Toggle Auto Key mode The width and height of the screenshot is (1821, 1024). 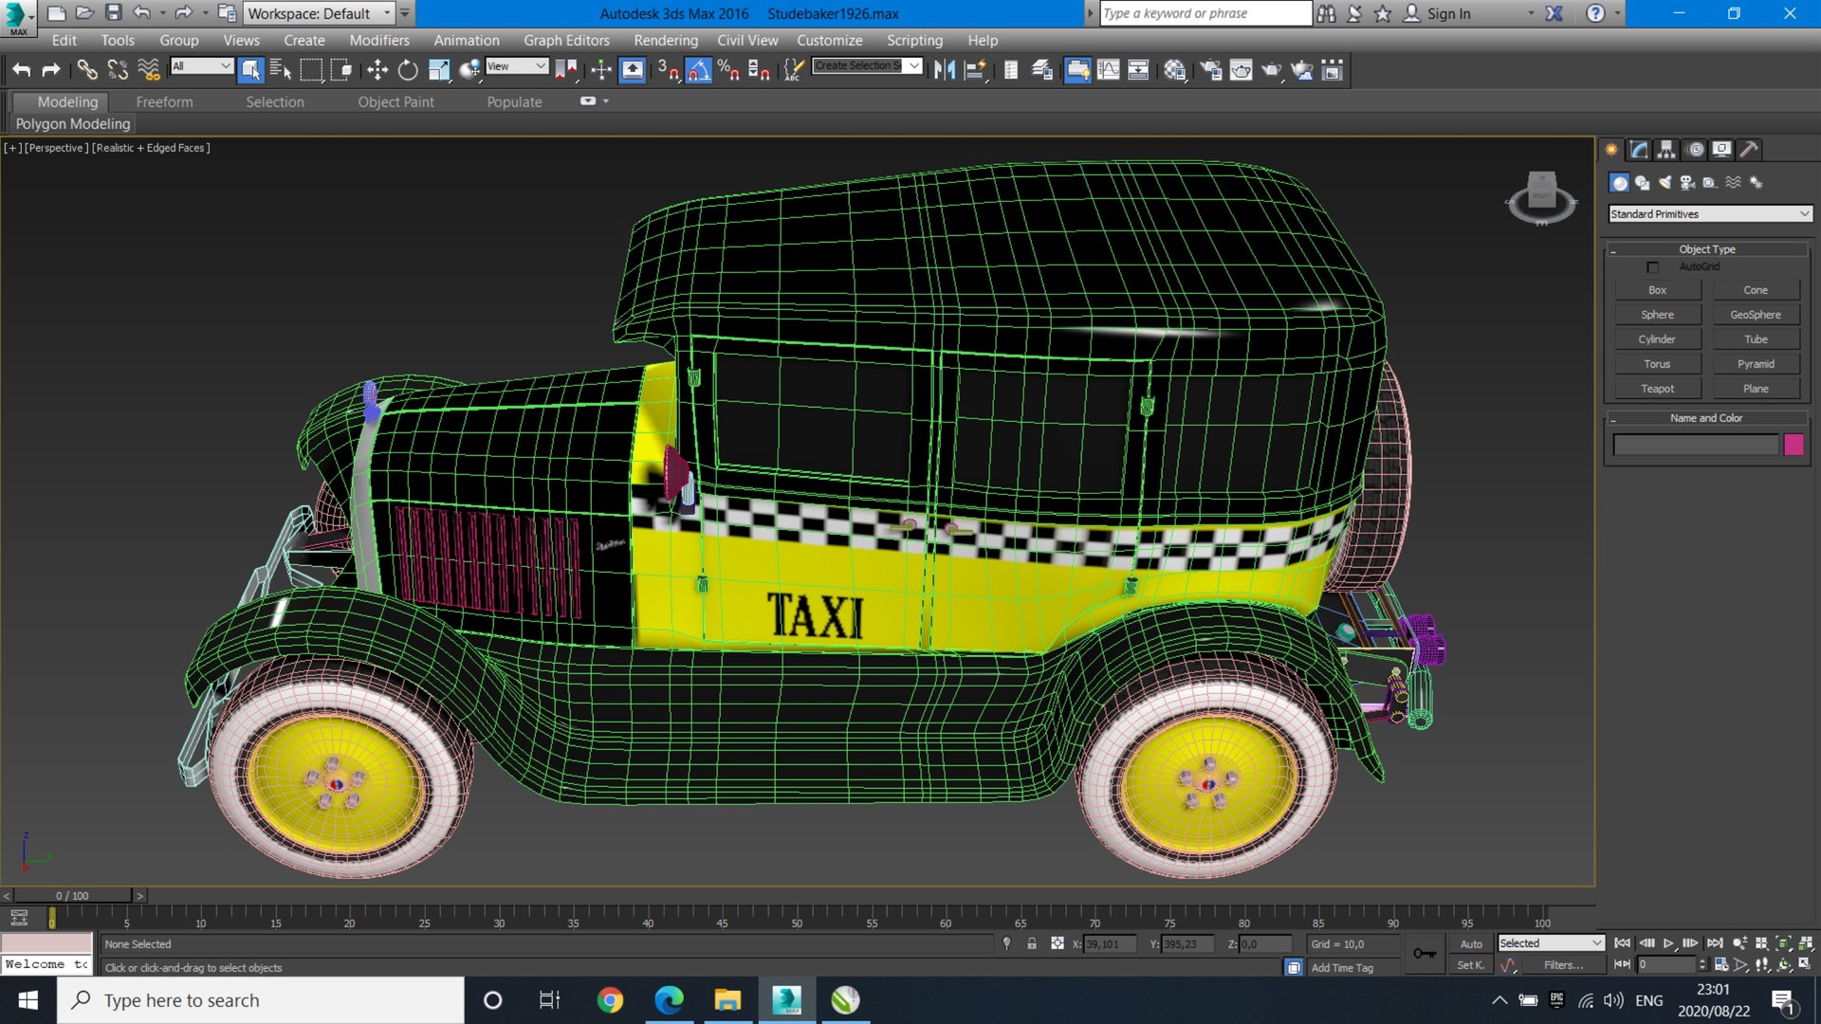coord(1471,943)
